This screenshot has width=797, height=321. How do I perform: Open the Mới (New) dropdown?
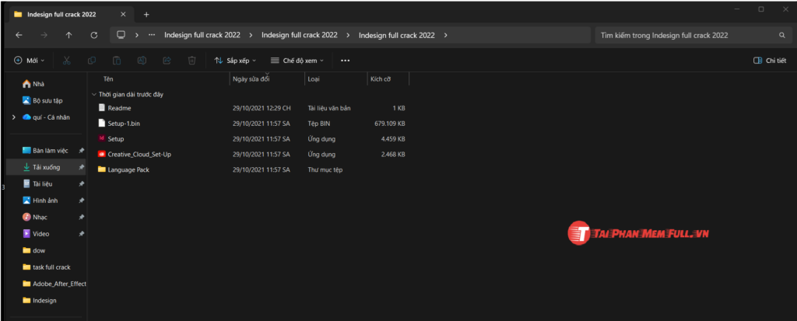(x=30, y=60)
